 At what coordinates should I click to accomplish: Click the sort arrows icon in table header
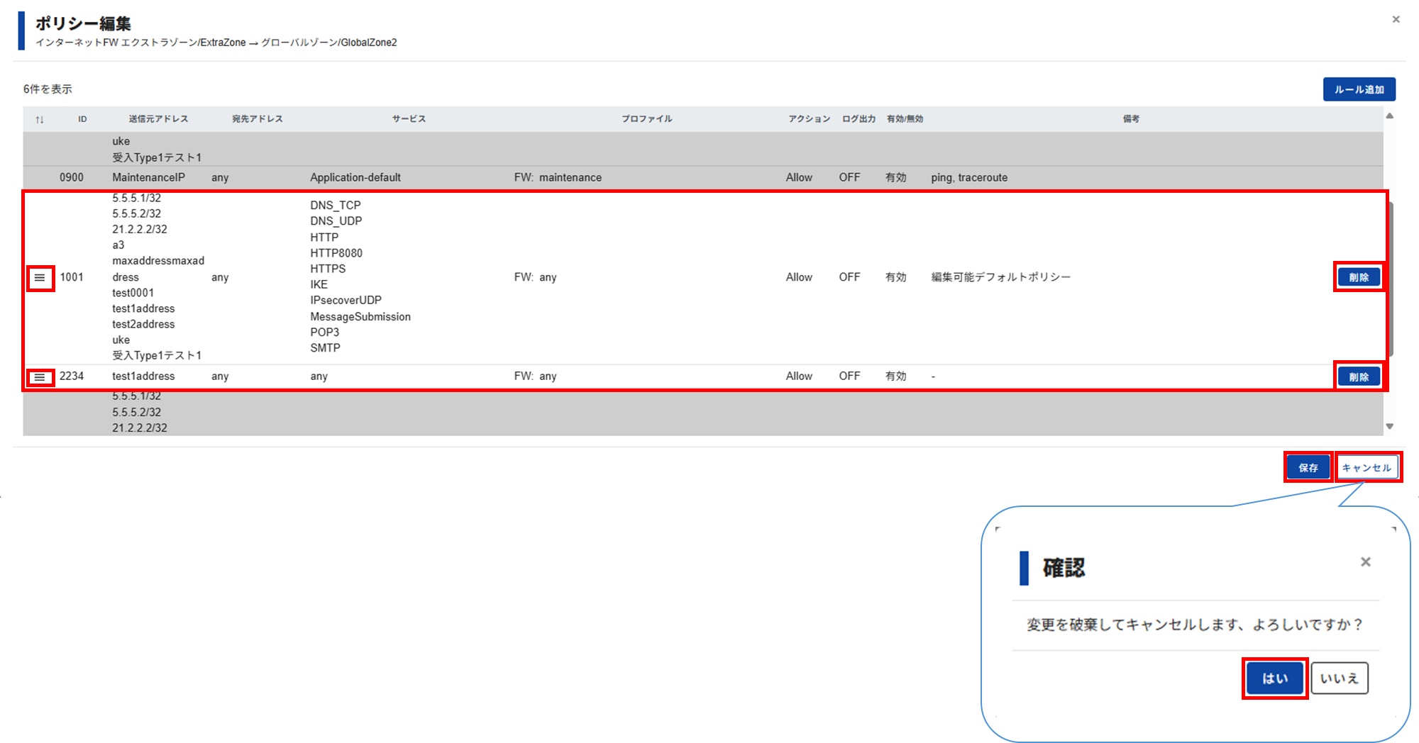(x=40, y=119)
